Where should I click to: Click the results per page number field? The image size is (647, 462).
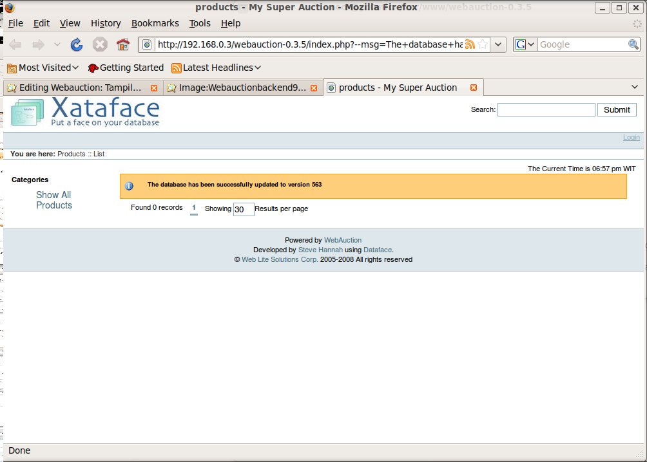click(243, 209)
